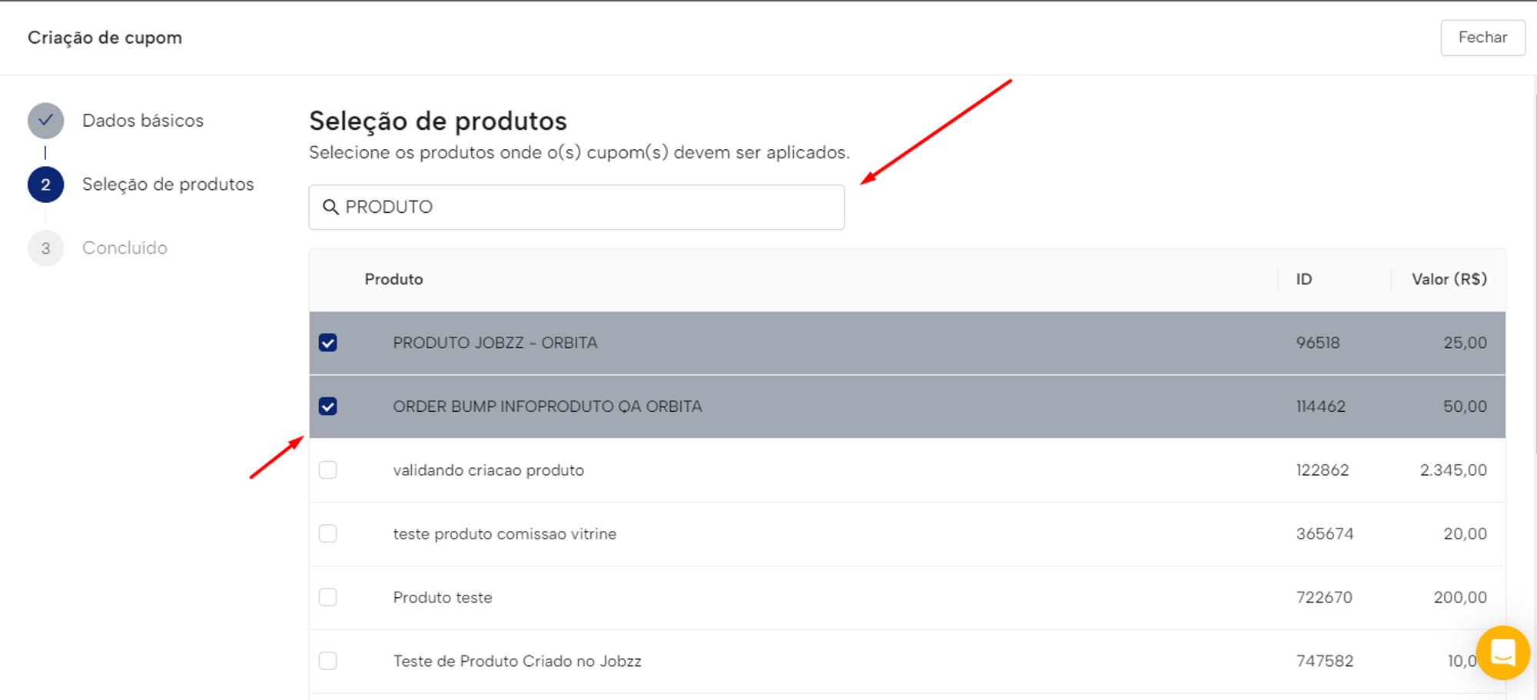Go to Dados básicos step
1537x700 pixels.
click(143, 121)
